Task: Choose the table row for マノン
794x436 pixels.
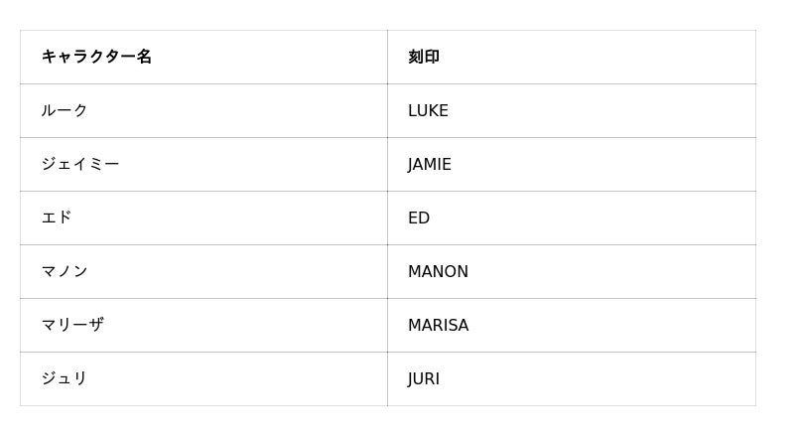Action: click(387, 272)
